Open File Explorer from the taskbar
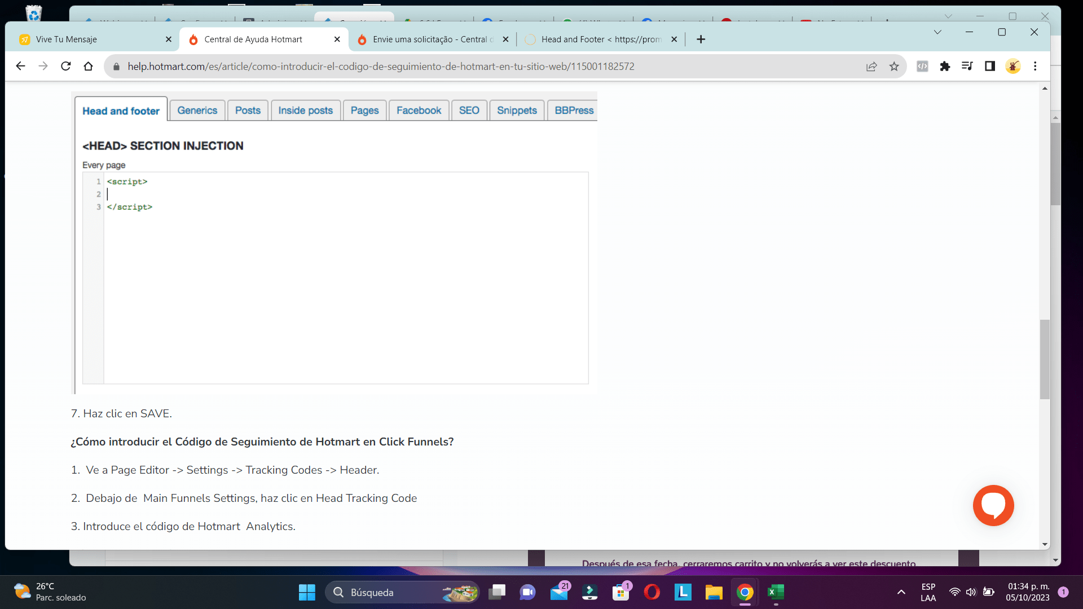 [x=714, y=592]
